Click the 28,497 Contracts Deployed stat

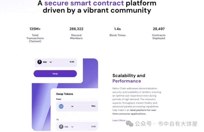click(159, 33)
